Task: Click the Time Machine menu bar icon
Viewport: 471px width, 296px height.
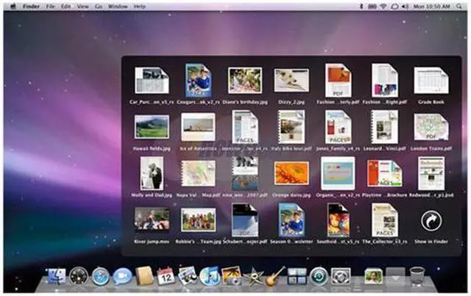Action: [x=394, y=7]
